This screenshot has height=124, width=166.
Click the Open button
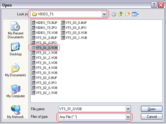(x=152, y=109)
